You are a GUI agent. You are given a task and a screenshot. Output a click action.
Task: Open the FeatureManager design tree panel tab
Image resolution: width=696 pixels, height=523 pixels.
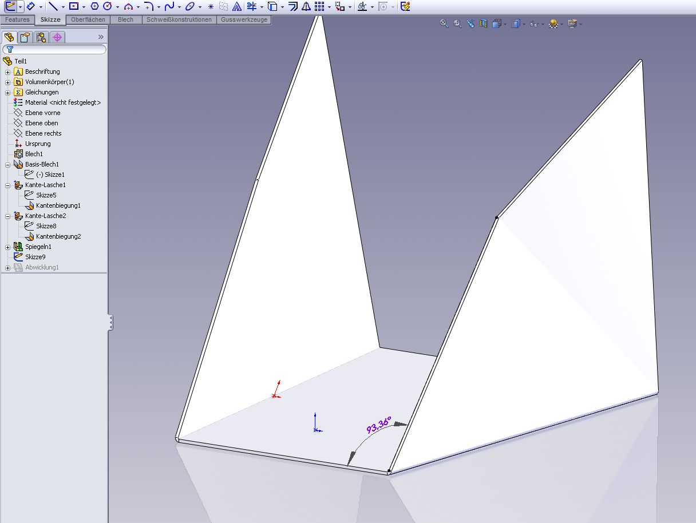pos(9,37)
